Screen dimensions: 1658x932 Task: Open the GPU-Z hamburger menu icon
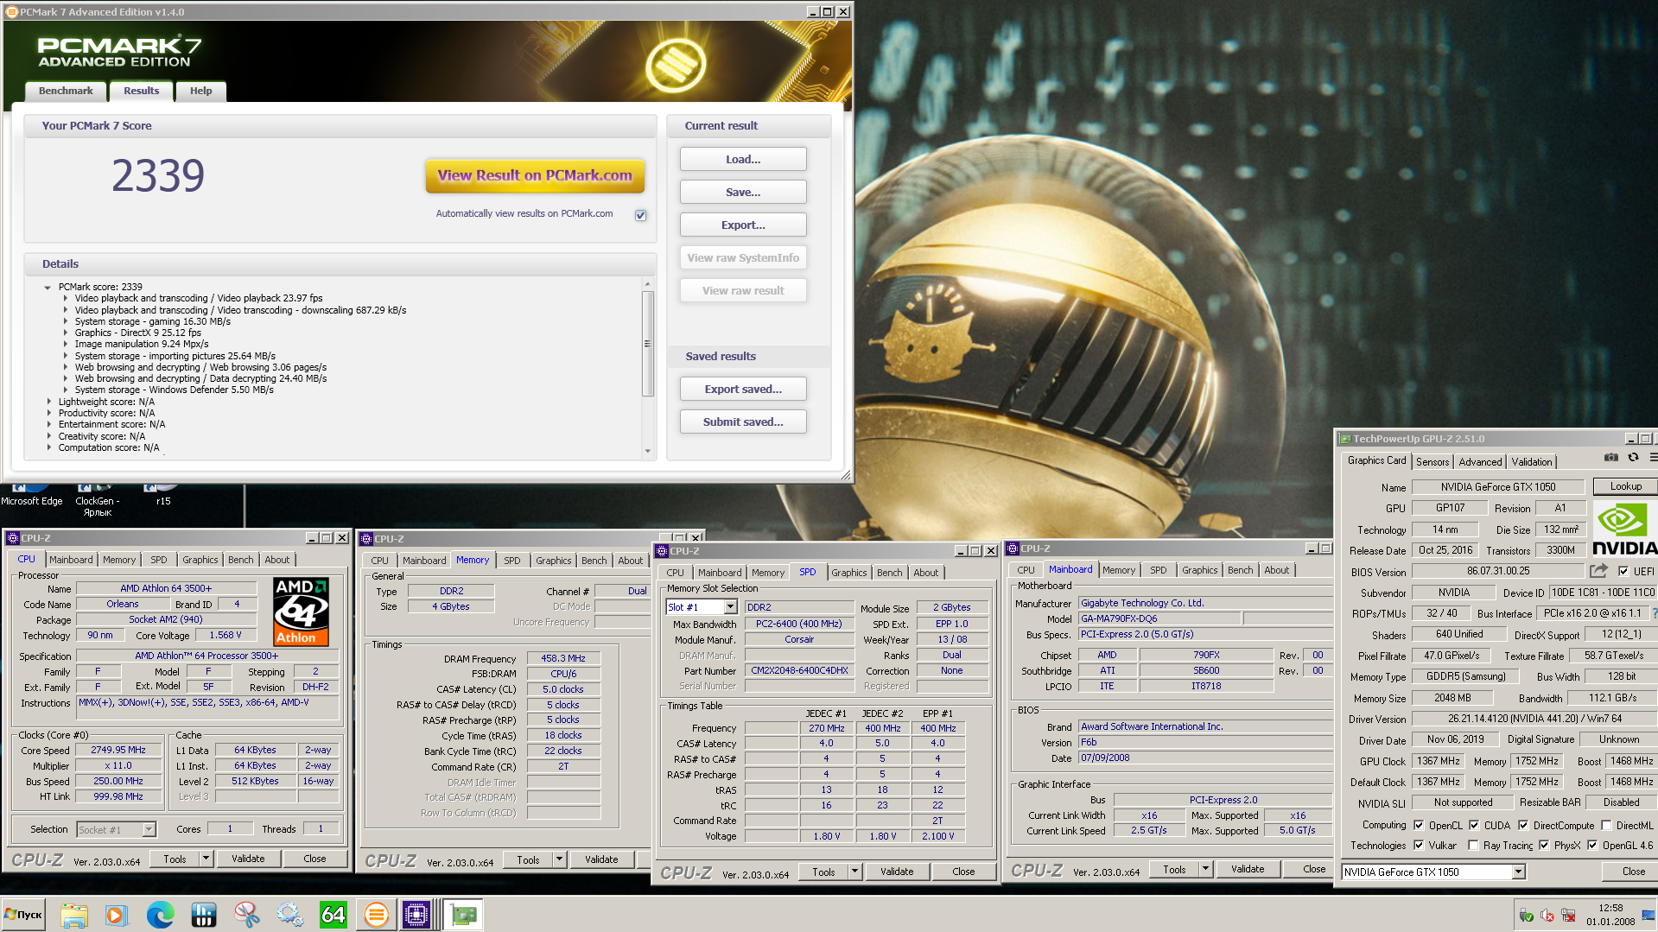tap(1653, 458)
